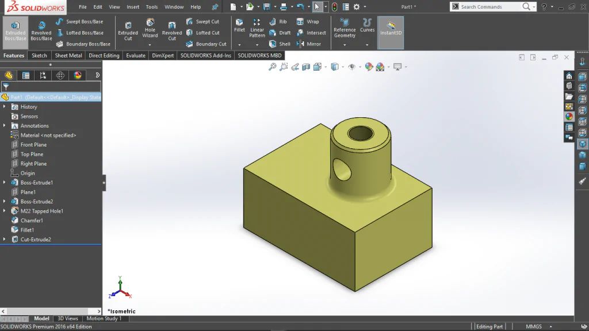Select the Draft feature tool
The height and width of the screenshot is (331, 589).
click(280, 33)
